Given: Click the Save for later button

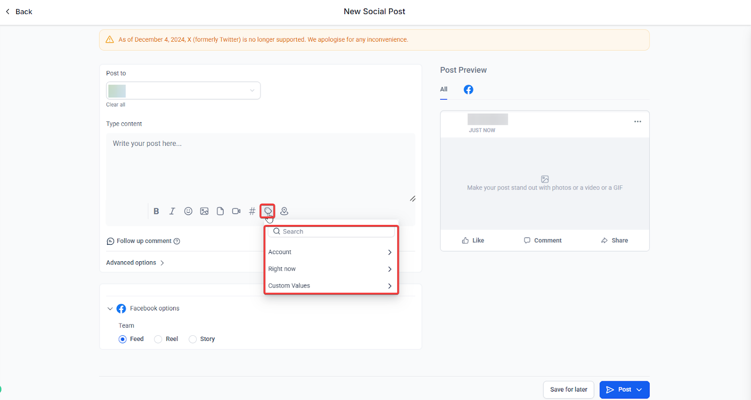Looking at the screenshot, I should (x=568, y=390).
